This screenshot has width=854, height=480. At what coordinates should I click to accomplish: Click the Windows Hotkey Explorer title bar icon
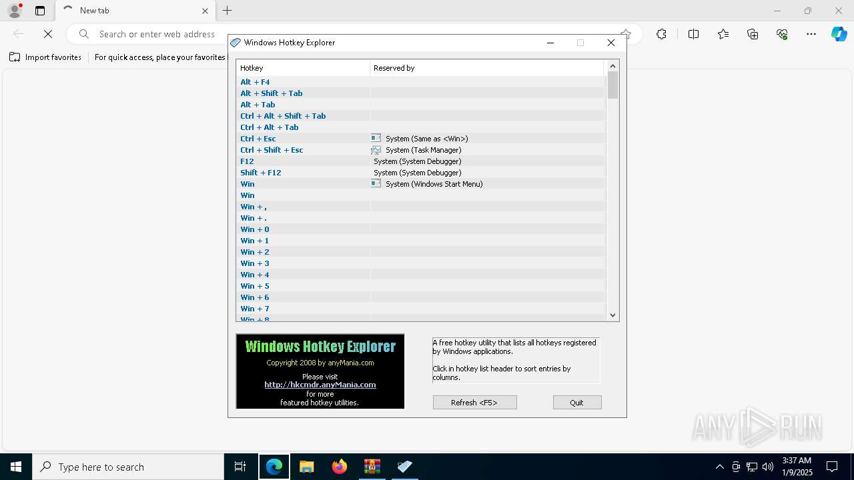[236, 43]
